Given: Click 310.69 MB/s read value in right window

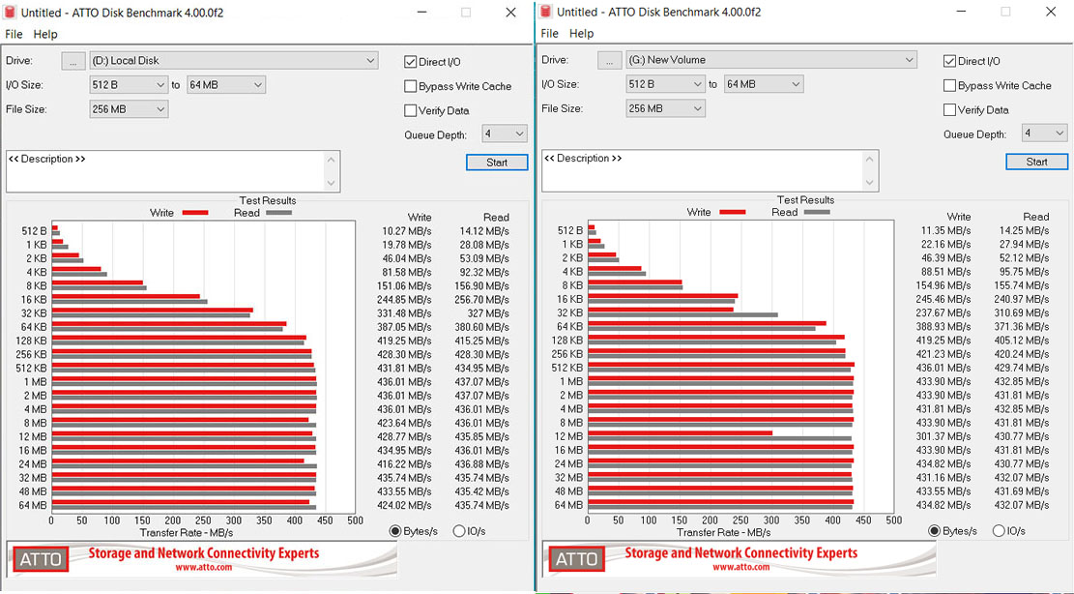Looking at the screenshot, I should pos(1021,313).
